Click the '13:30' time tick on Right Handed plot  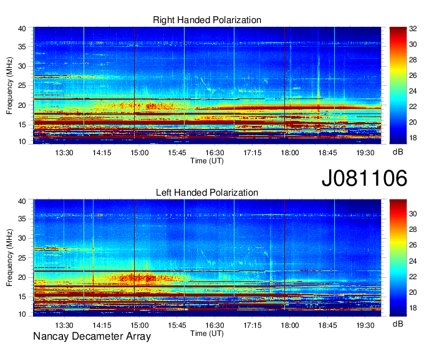pyautogui.click(x=64, y=153)
